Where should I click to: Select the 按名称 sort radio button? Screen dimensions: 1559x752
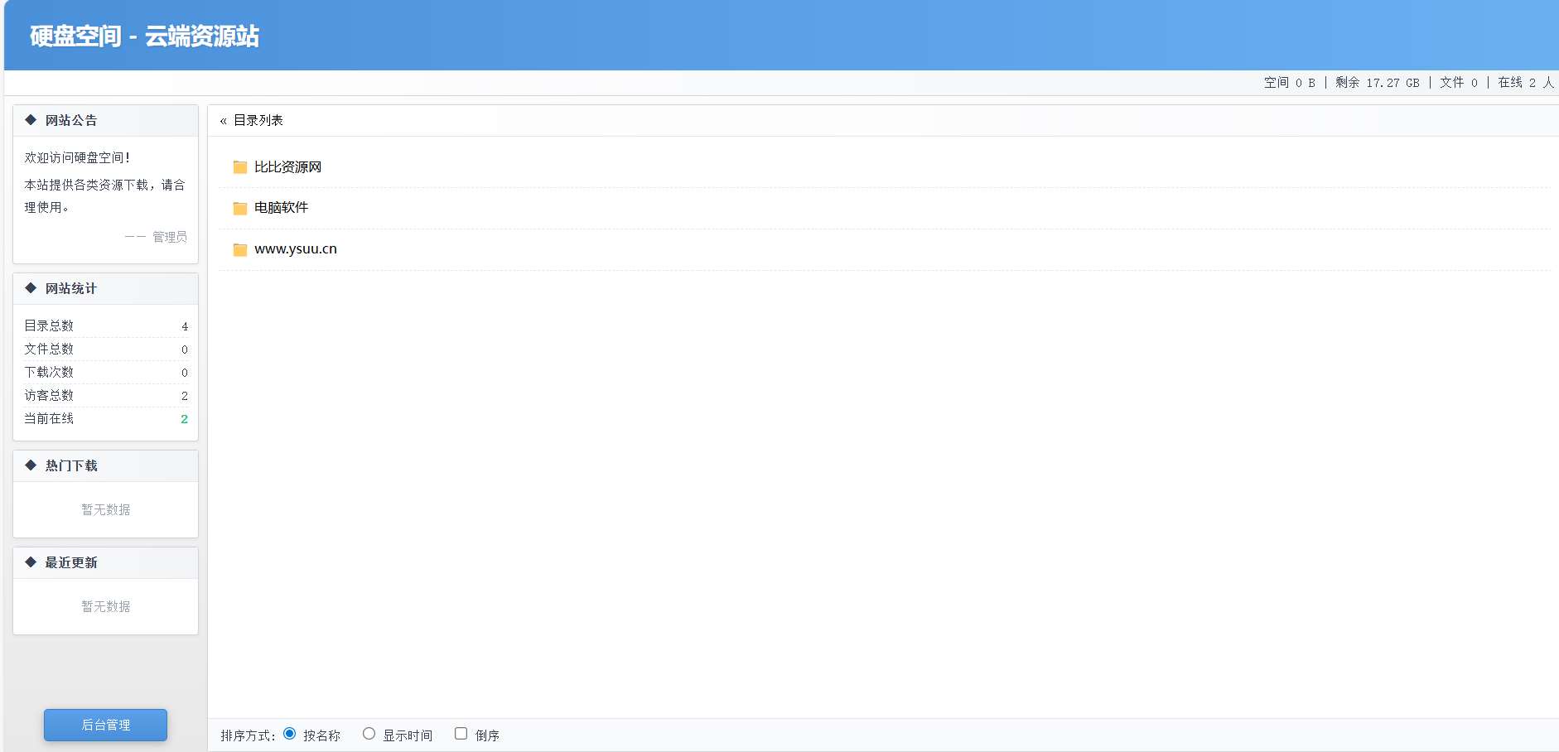tap(290, 734)
